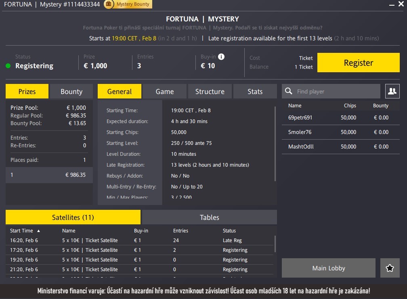This screenshot has height=299, width=407.
Task: Select player MashtOdll in the list
Action: click(x=340, y=146)
